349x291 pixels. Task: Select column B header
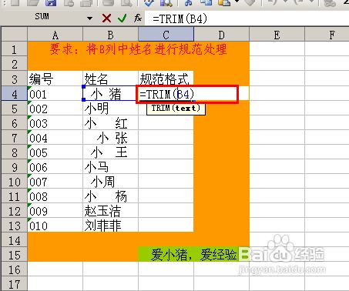[x=110, y=35]
